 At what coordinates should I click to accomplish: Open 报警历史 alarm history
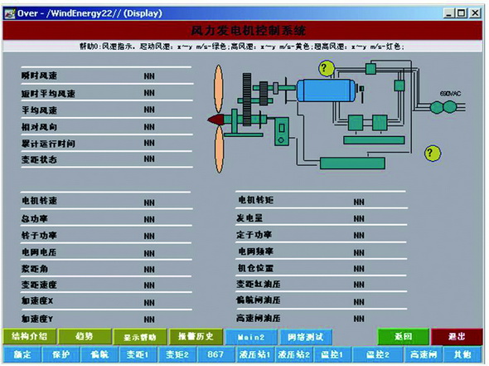[x=196, y=336]
